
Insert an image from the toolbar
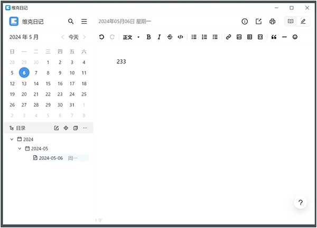pos(239,37)
